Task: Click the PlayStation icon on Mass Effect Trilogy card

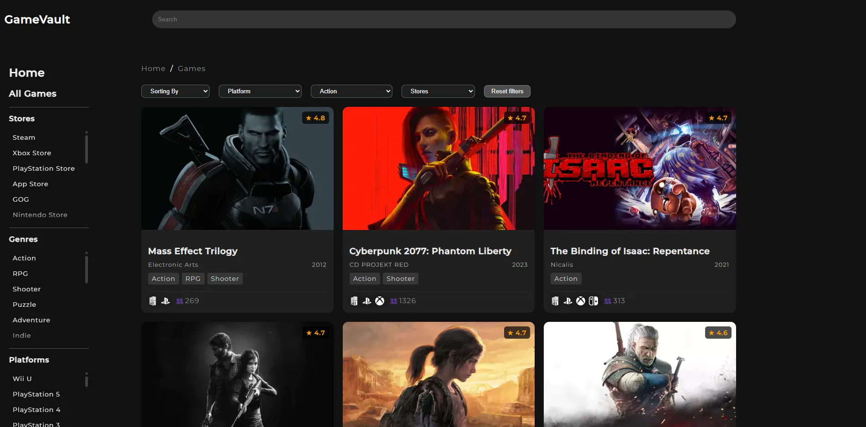Action: click(165, 301)
